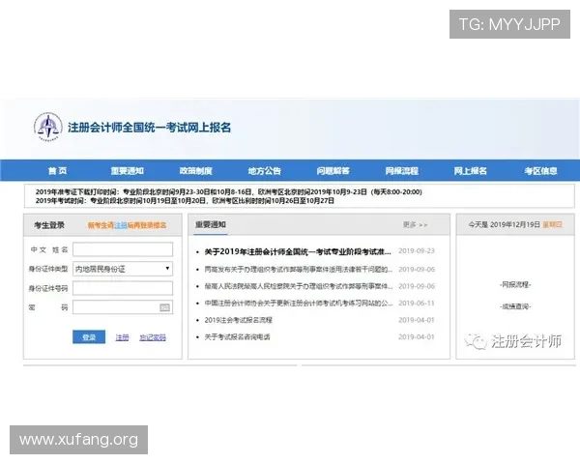Open the 身份证件类型 dropdown

123,269
